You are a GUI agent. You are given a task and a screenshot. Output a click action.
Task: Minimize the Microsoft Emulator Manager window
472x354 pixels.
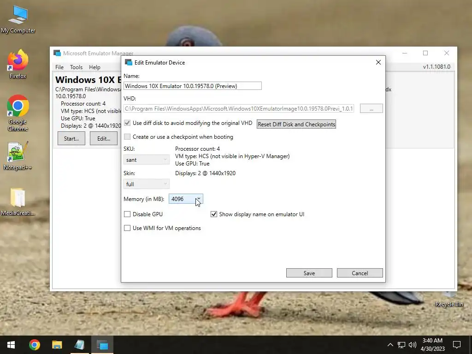click(x=405, y=53)
